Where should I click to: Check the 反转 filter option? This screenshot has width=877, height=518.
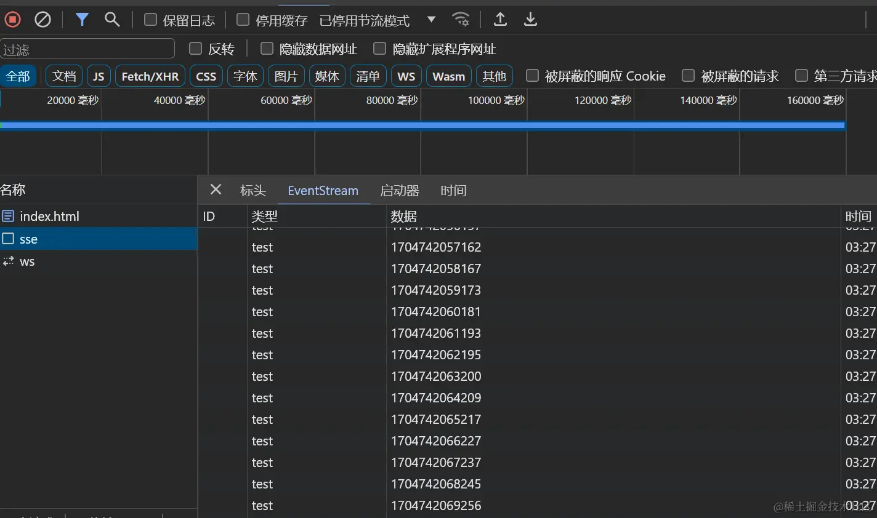tap(195, 49)
